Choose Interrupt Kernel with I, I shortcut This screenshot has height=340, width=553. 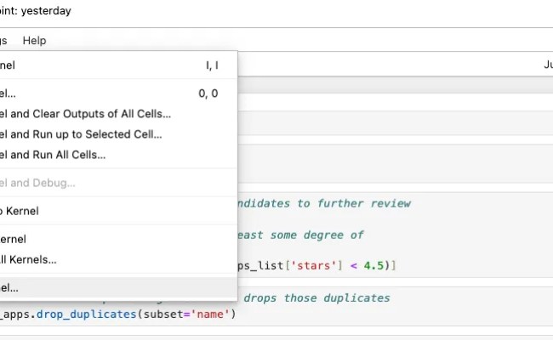tap(118, 65)
